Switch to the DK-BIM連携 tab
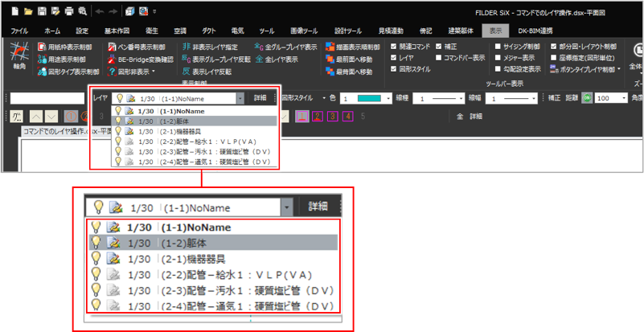The width and height of the screenshot is (644, 332). (530, 30)
